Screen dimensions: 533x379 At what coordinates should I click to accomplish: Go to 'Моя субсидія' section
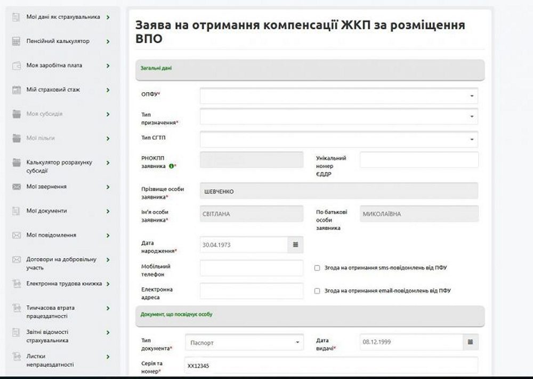point(44,114)
